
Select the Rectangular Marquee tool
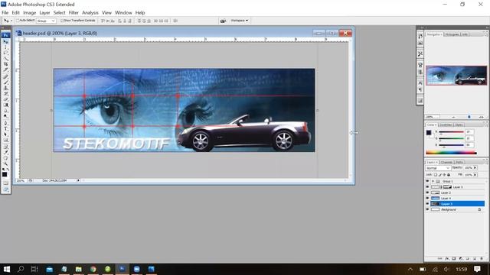click(5, 47)
